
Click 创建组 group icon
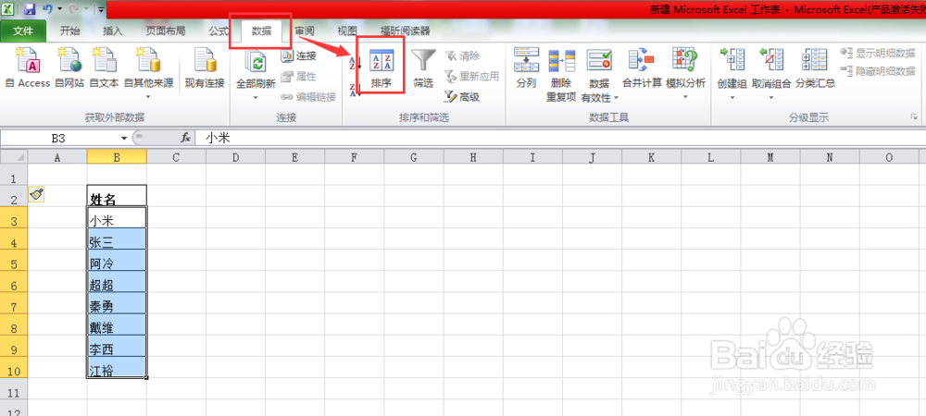pos(732,60)
